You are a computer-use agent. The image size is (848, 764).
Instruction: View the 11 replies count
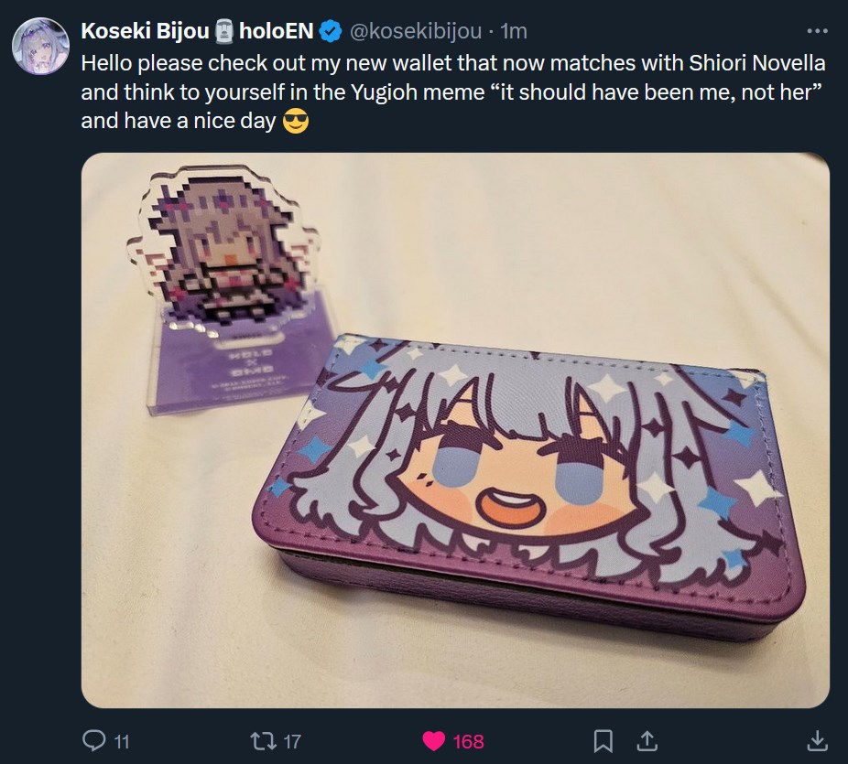[x=122, y=741]
